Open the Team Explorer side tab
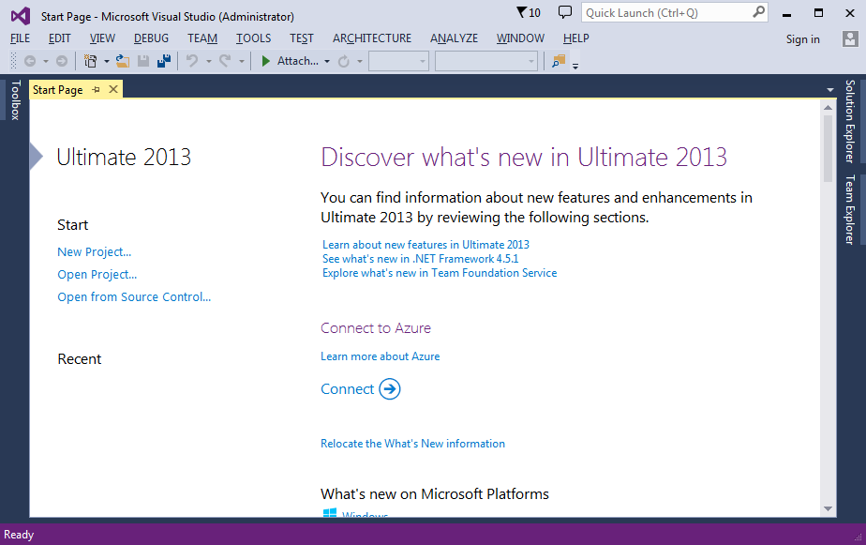 850,209
